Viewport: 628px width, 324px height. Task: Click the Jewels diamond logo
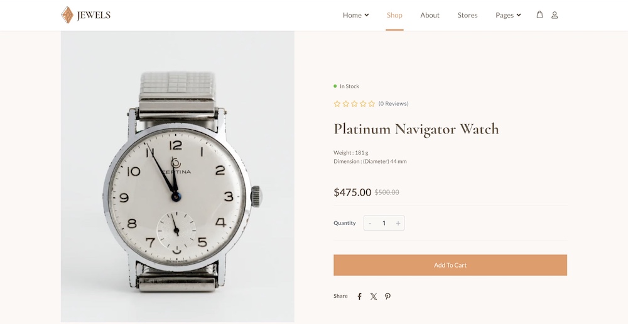pos(67,15)
